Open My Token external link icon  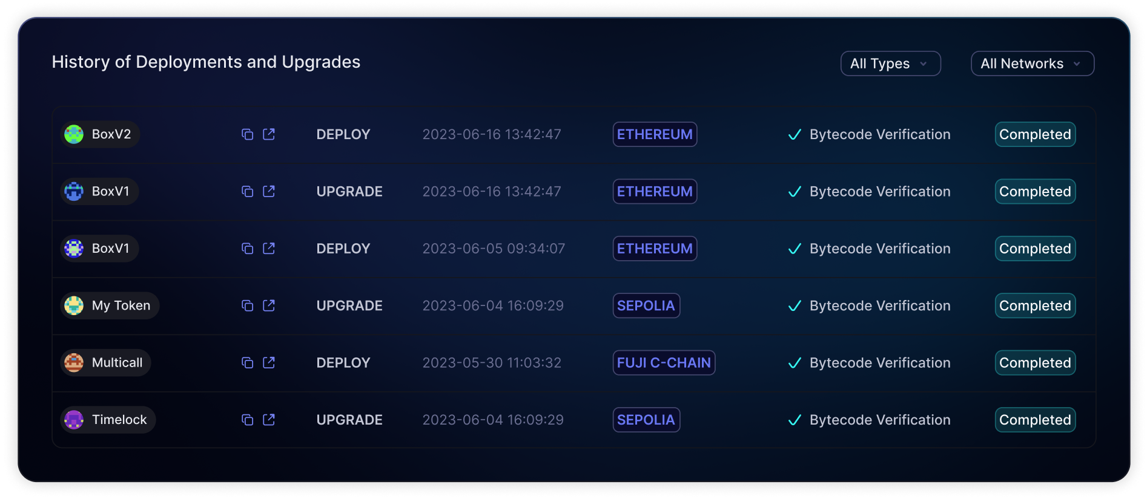pyautogui.click(x=269, y=305)
